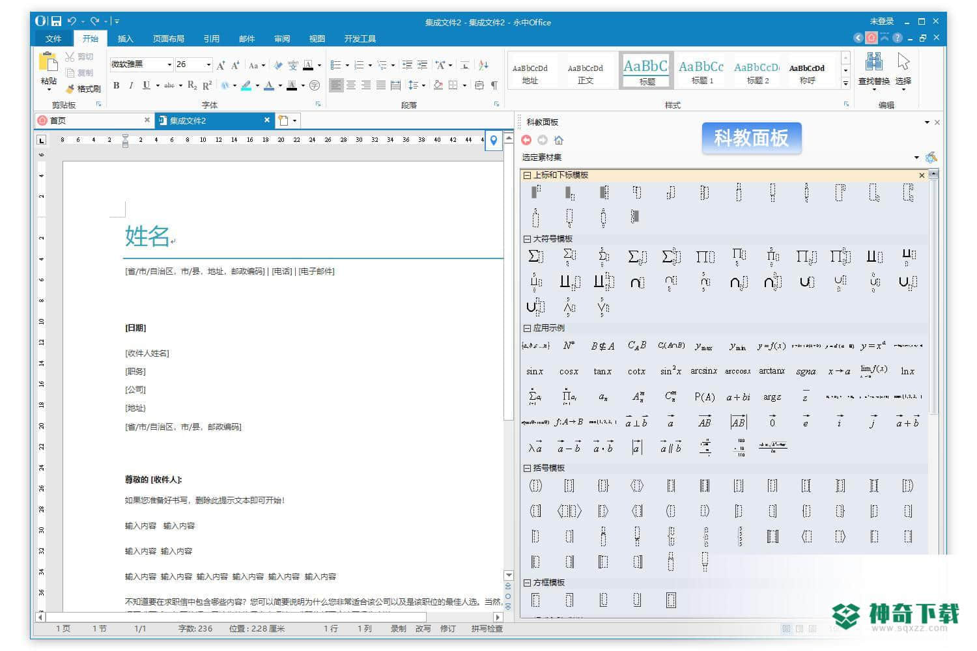Click the font color A swatch
This screenshot has width=977, height=651.
point(269,85)
